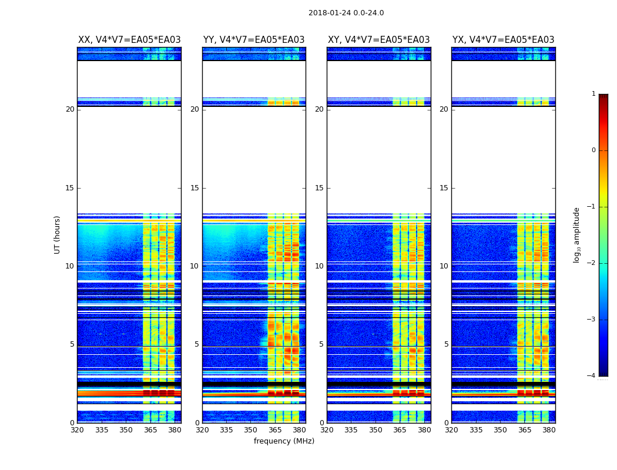Click the 320 MHz tick under XY panel
This screenshot has width=617, height=470.
pyautogui.click(x=327, y=430)
